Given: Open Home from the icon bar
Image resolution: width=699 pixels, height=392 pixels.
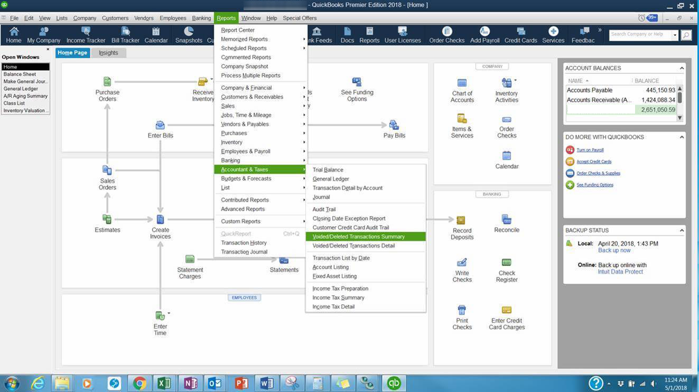Looking at the screenshot, I should 13,35.
